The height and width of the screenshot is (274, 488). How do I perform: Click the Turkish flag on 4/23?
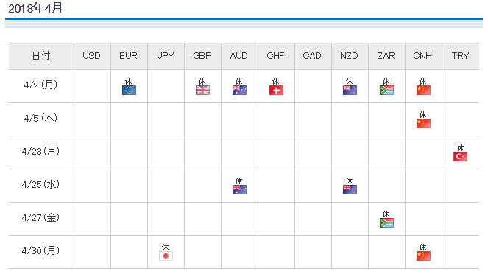coord(460,156)
